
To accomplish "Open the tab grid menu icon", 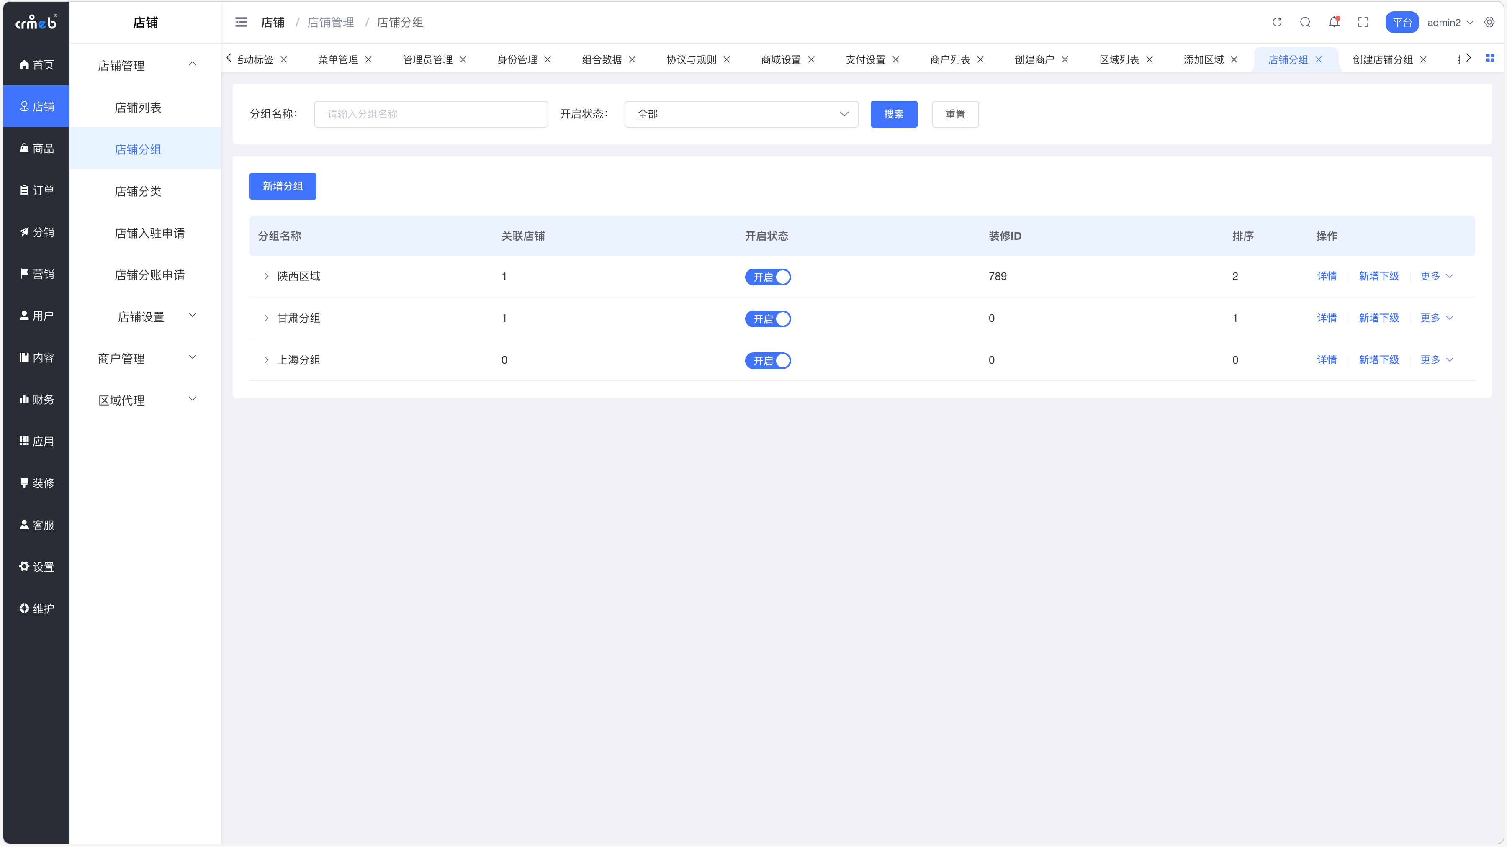I will (x=1490, y=58).
